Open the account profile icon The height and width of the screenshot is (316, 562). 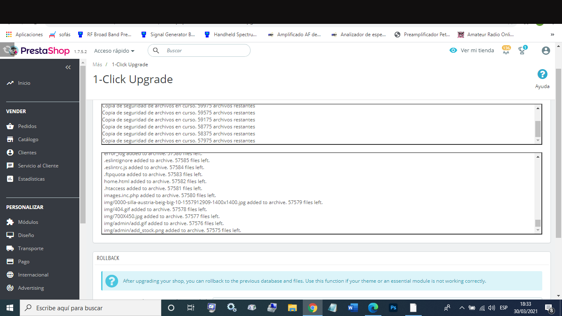[546, 50]
